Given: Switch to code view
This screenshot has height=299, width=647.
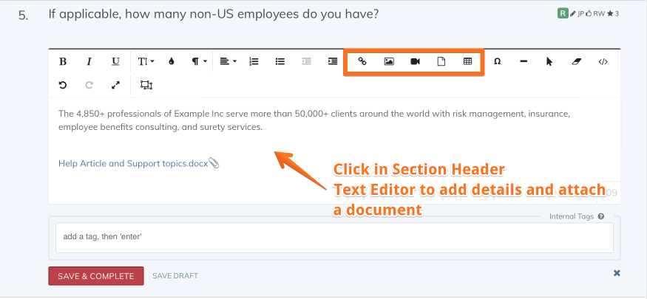Looking at the screenshot, I should click(x=603, y=62).
